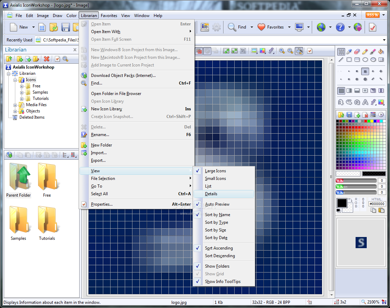Screen dimensions: 390x308
Task: Open the Color menu
Action: [71, 15]
